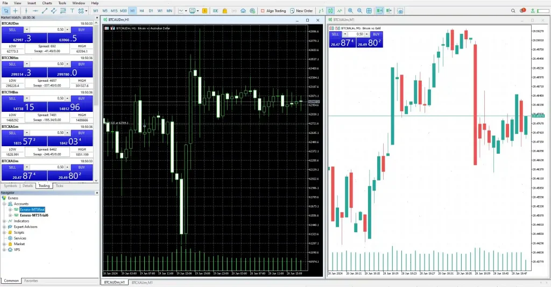Toggle candlestick chart display
The image size is (551, 287).
click(x=330, y=11)
